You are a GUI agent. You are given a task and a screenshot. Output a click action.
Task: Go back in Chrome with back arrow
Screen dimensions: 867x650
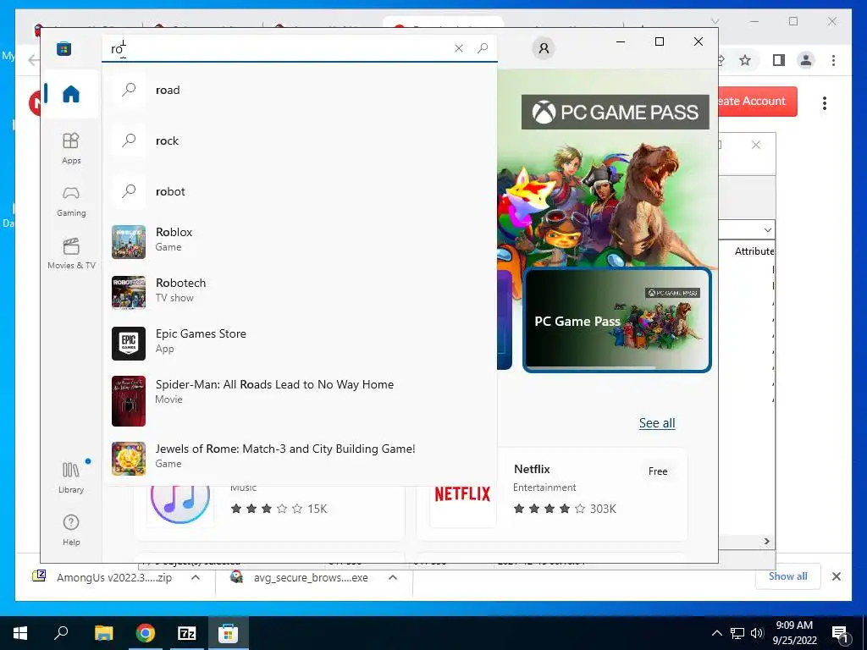click(x=33, y=60)
